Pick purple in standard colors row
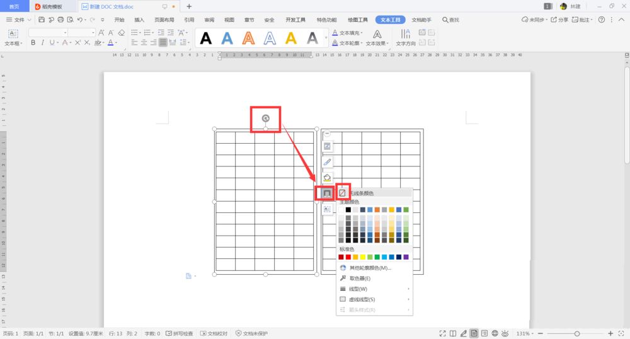 coord(406,257)
